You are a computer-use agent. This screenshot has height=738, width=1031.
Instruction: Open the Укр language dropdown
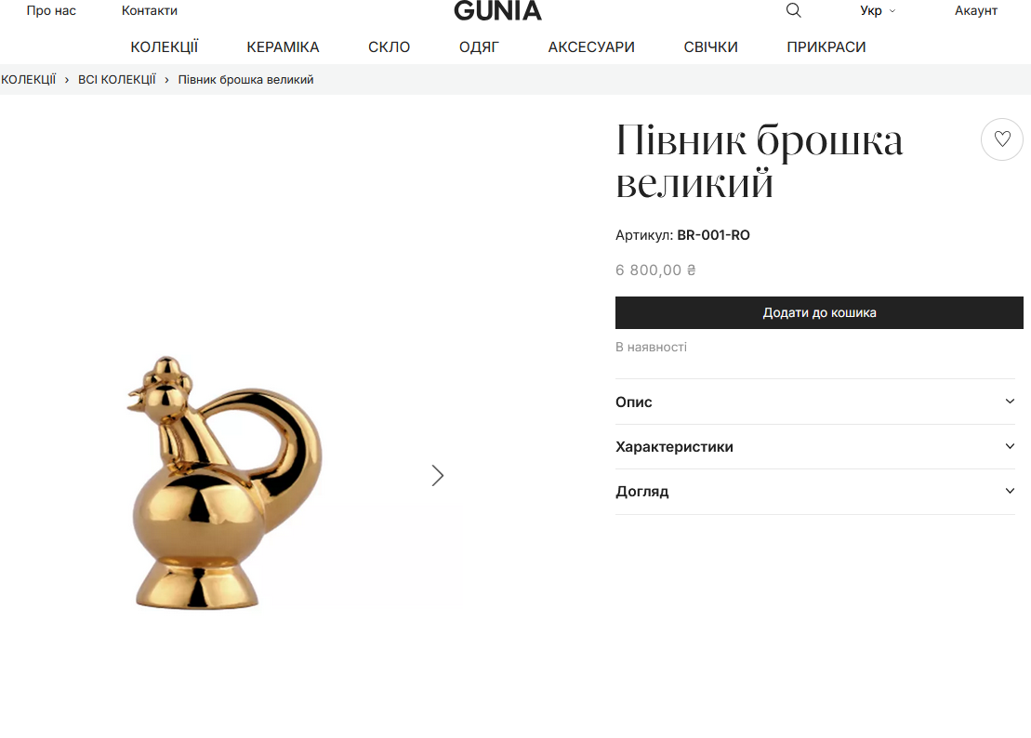click(877, 10)
